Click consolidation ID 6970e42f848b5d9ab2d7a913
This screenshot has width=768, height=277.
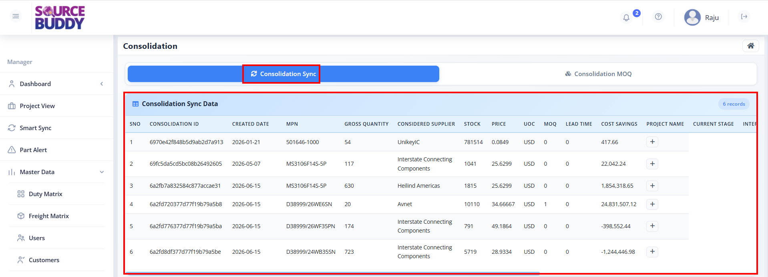tap(186, 142)
